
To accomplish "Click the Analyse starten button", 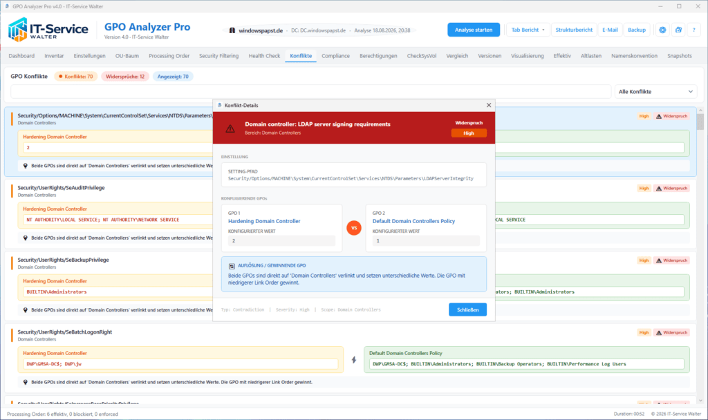I will click(x=474, y=30).
